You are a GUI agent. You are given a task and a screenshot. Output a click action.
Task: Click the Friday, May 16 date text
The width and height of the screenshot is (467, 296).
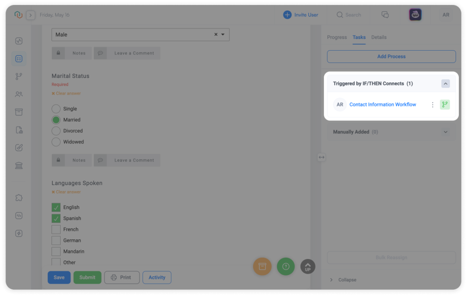55,15
